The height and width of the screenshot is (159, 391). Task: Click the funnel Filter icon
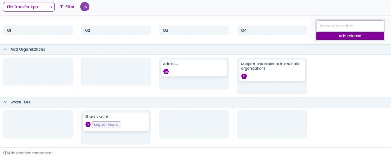point(61,7)
